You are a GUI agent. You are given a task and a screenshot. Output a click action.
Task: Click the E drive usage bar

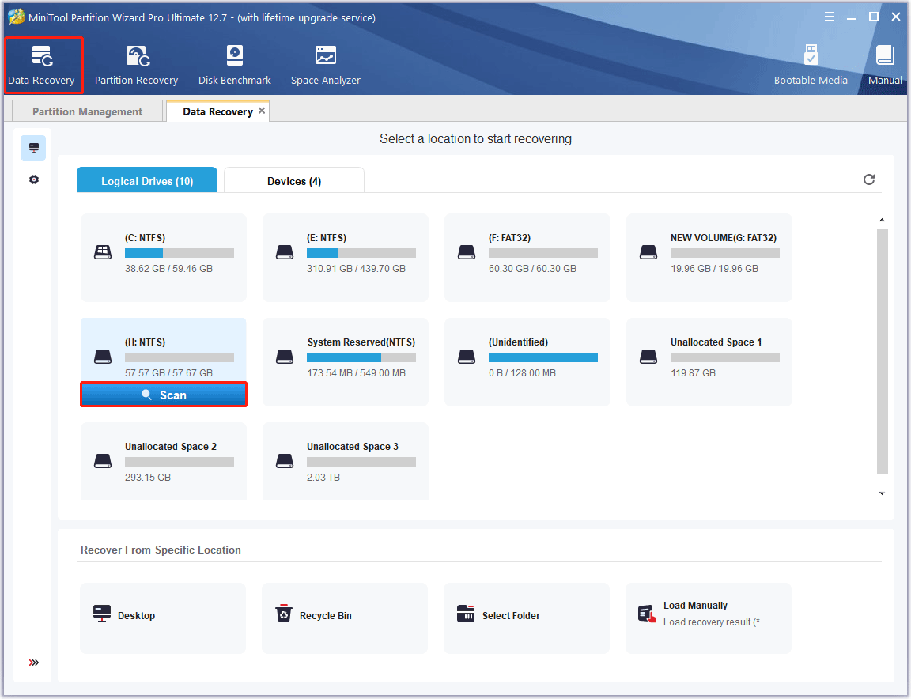click(361, 253)
